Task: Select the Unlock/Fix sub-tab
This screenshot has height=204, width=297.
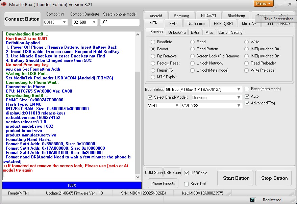Action: click(177, 32)
